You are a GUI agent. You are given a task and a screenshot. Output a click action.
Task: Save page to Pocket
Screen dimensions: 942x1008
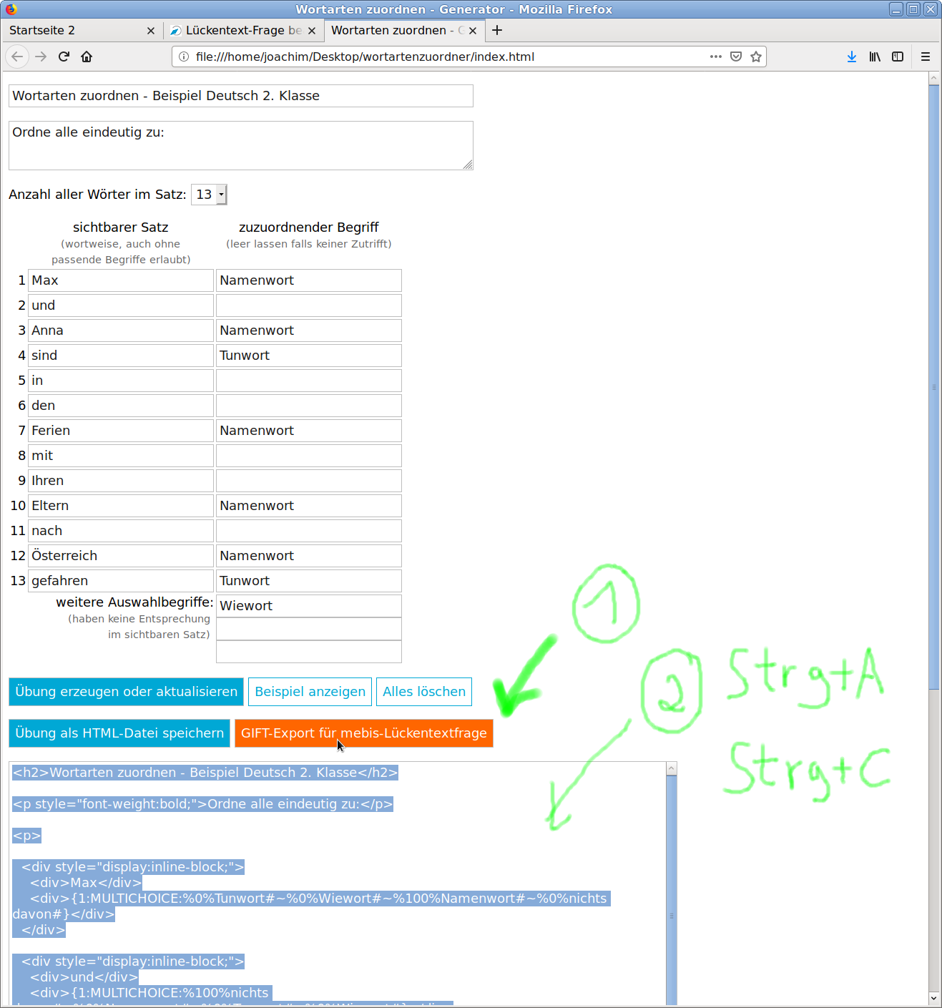click(x=735, y=57)
